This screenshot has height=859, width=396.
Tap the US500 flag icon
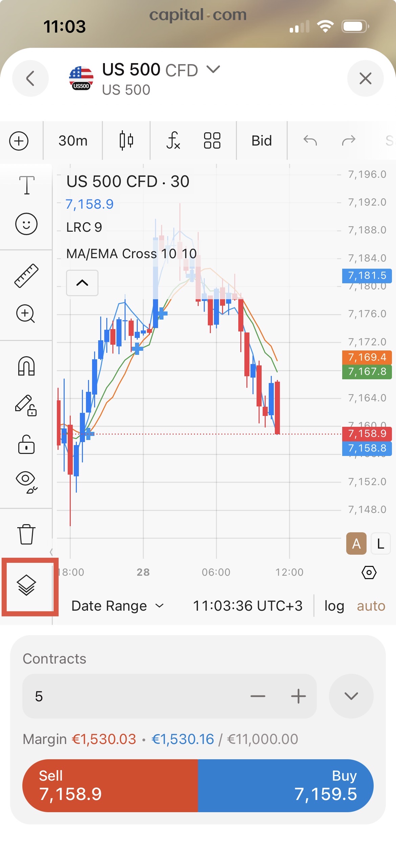(81, 78)
